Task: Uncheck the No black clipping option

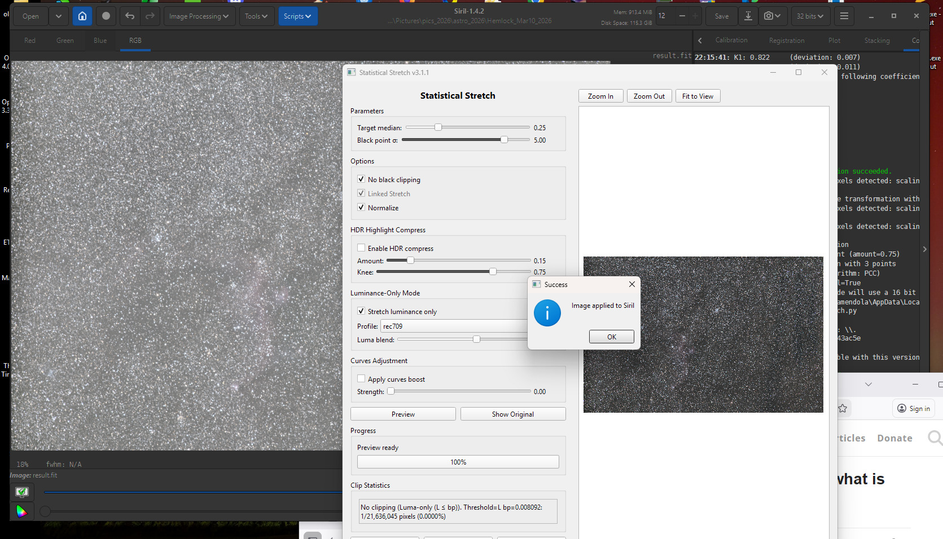Action: coord(361,179)
